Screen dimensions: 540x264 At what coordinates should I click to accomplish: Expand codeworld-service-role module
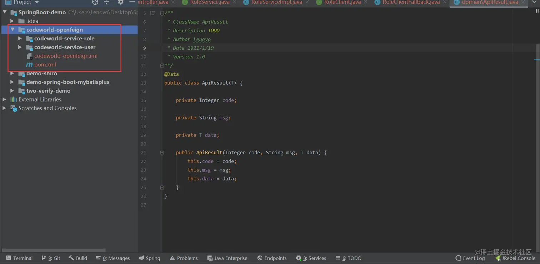coord(20,38)
